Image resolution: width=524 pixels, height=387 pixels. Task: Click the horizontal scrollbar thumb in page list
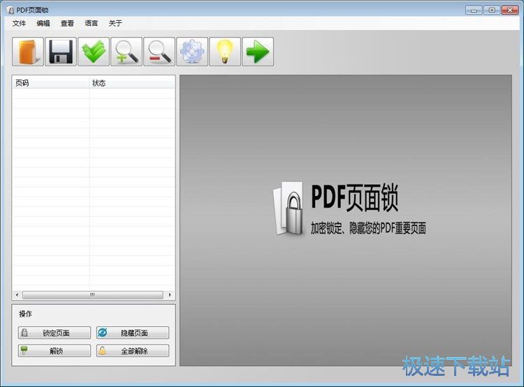pos(92,295)
